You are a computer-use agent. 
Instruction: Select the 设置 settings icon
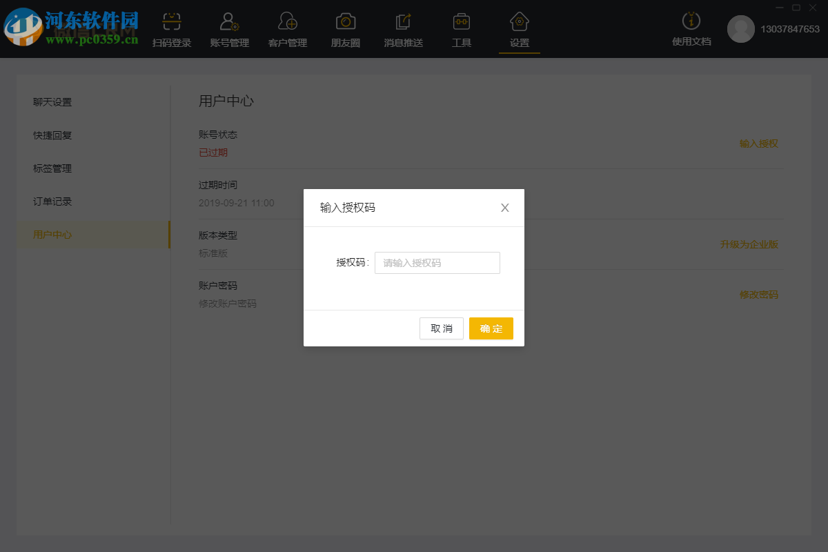(519, 28)
